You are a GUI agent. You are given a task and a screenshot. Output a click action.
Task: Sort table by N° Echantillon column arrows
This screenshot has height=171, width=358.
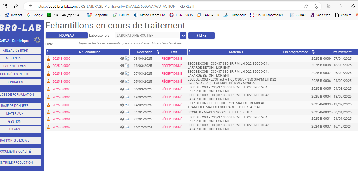[x=48, y=52]
